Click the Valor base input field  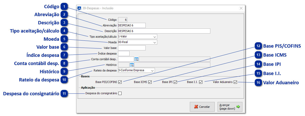(132, 48)
